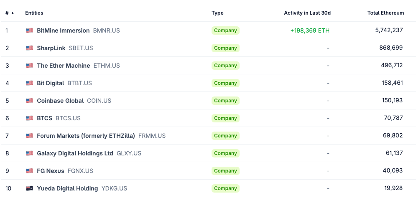This screenshot has height=198, width=416.
Task: Click the Company badge for Bit Digital
Action: click(x=225, y=83)
